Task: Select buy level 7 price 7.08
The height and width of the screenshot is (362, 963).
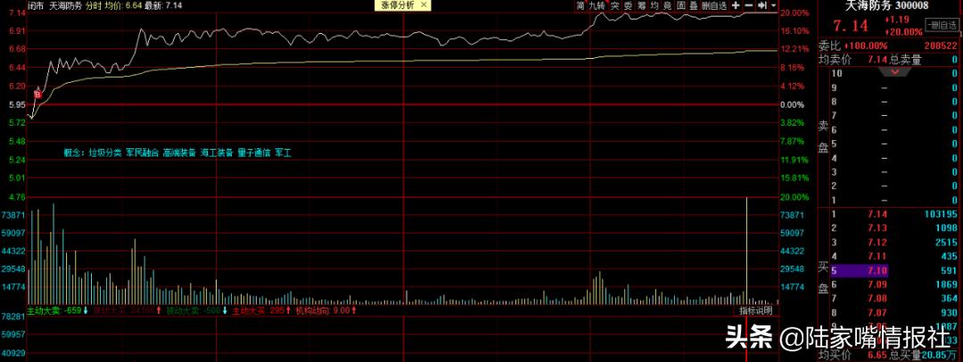Action: coord(877,299)
